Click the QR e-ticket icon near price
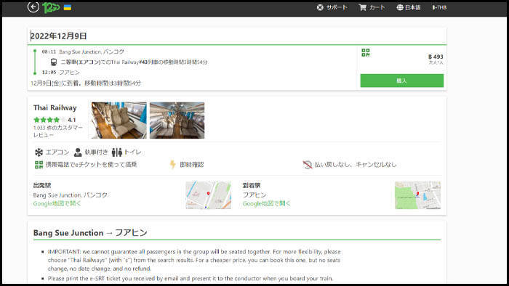509x286 pixels. click(366, 52)
